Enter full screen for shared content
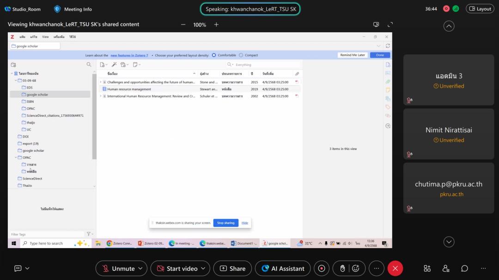The width and height of the screenshot is (499, 280). [390, 24]
